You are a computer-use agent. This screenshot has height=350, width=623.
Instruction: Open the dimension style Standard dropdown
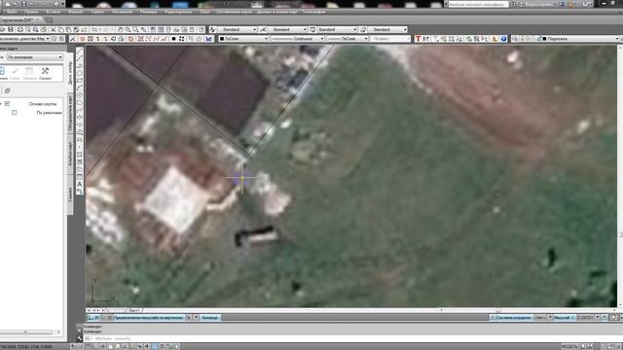tap(288, 30)
